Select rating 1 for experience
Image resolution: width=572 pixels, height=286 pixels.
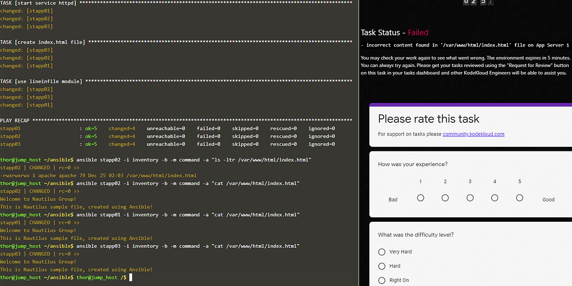[421, 198]
